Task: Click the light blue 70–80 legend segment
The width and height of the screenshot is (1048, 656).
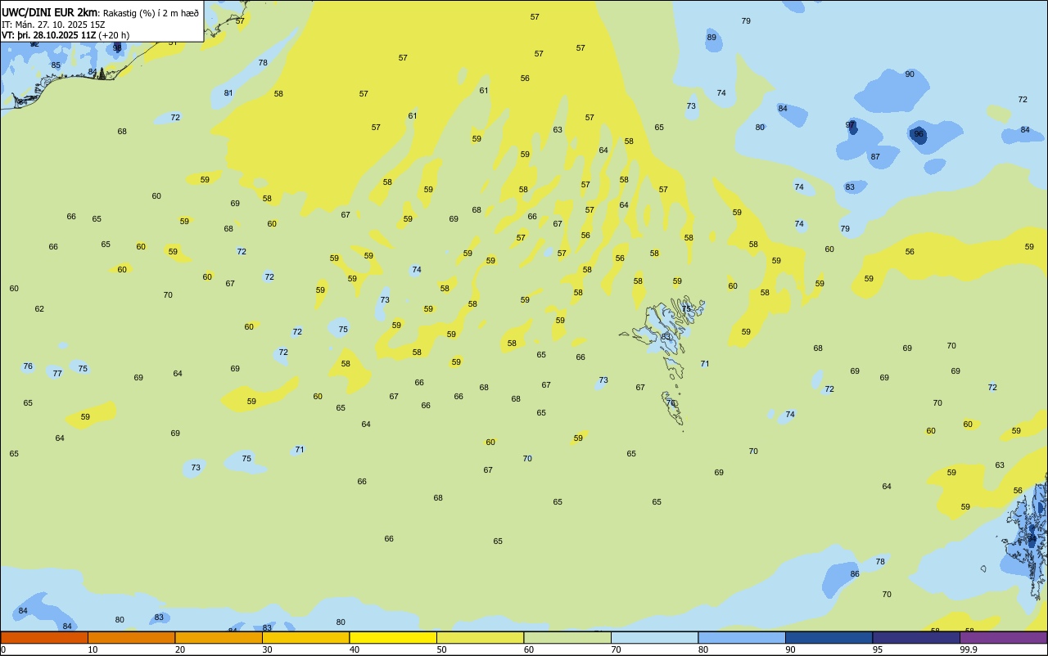Action: pyautogui.click(x=654, y=637)
